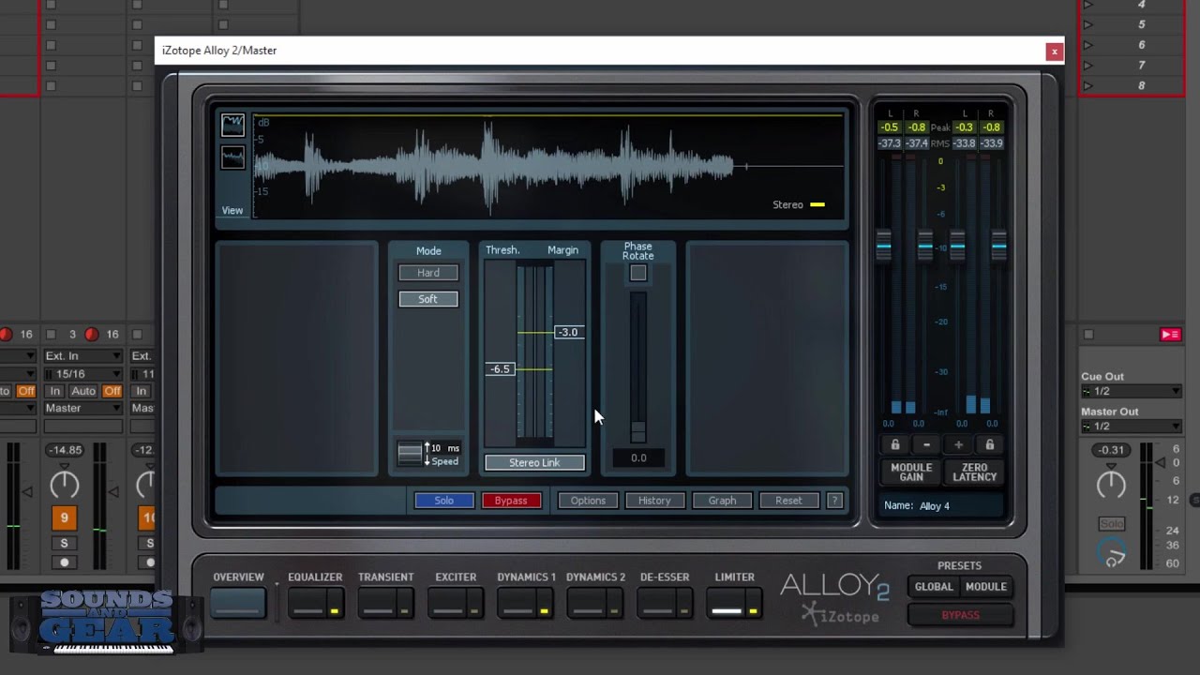
Task: Click red record circle on track 9
Action: coord(92,335)
